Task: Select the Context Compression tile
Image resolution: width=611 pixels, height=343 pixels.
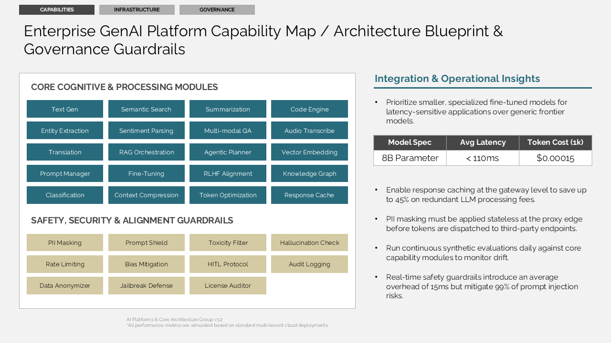Action: 147,195
